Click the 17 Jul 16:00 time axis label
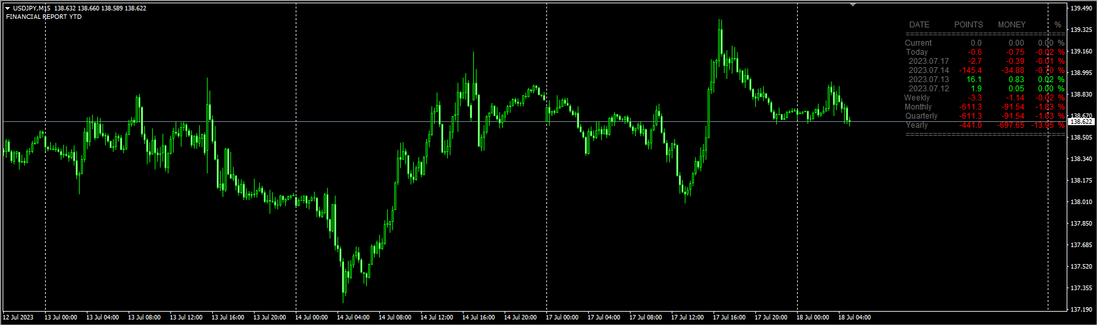The image size is (1098, 326). pyautogui.click(x=729, y=318)
